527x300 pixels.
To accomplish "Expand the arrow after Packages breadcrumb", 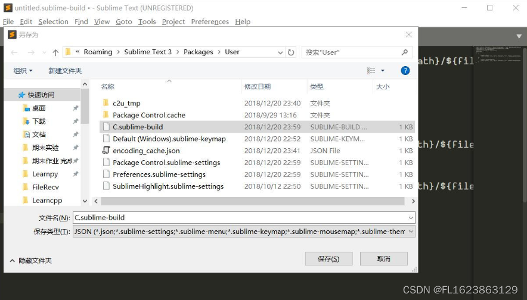I will [219, 52].
